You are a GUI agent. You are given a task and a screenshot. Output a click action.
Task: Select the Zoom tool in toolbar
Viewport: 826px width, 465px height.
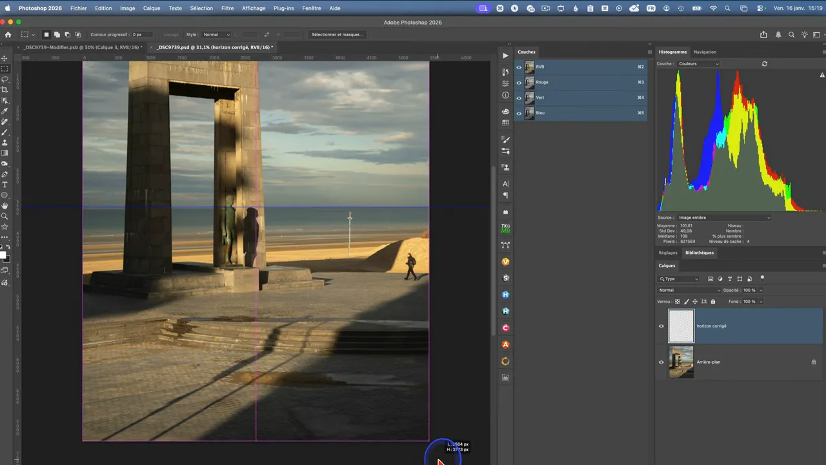[x=5, y=216]
